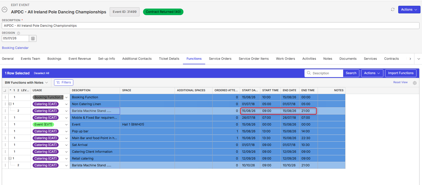Click the row handle for the 15/08/26 Barista Machine Stand row
Viewport: 422px width, 185px height.
(5, 111)
